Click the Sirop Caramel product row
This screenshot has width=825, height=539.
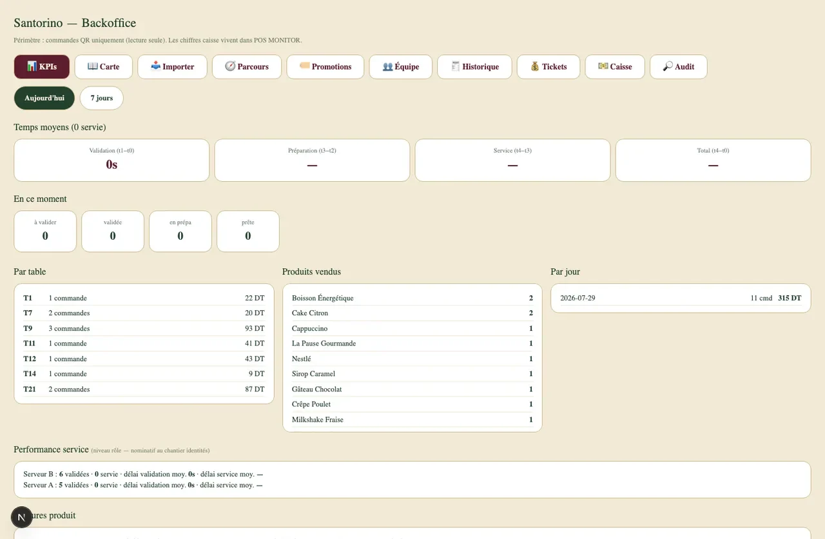(412, 373)
